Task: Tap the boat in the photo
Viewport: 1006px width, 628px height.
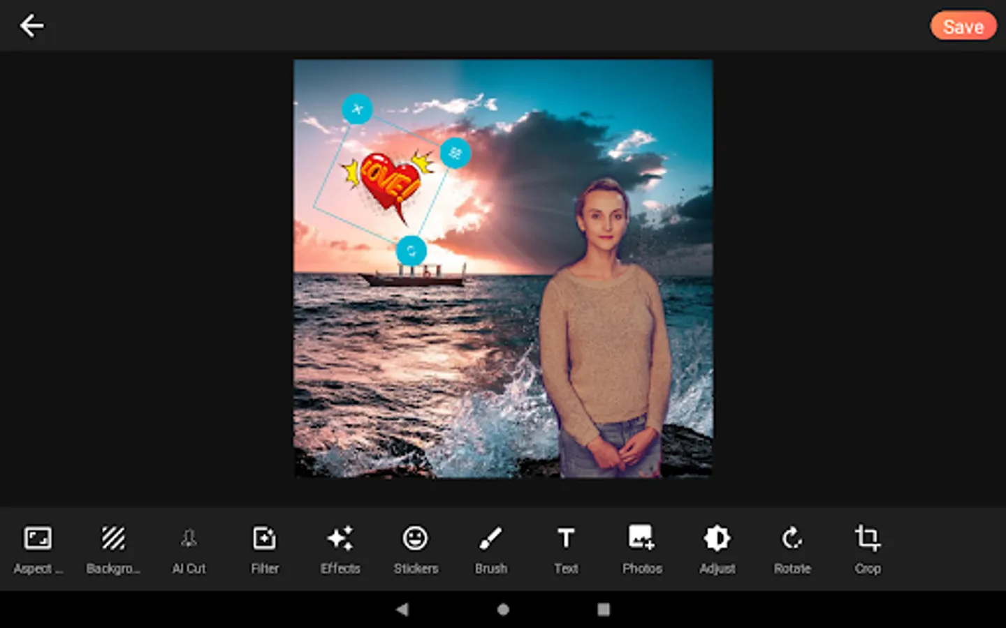Action: click(414, 276)
